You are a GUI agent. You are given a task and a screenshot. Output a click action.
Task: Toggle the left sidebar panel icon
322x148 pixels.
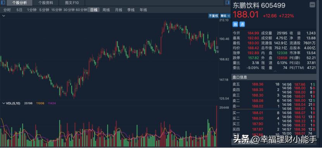tap(3, 3)
